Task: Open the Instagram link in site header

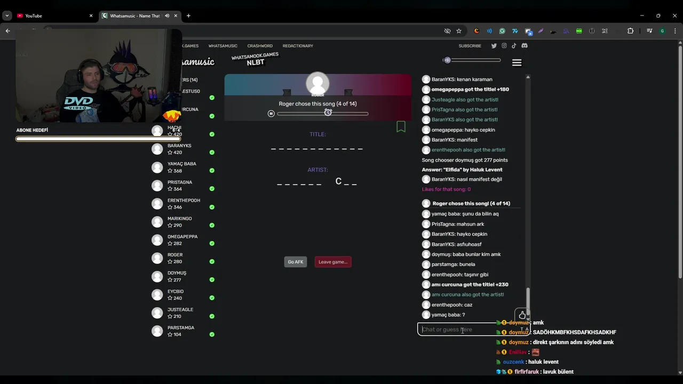Action: pos(504,46)
